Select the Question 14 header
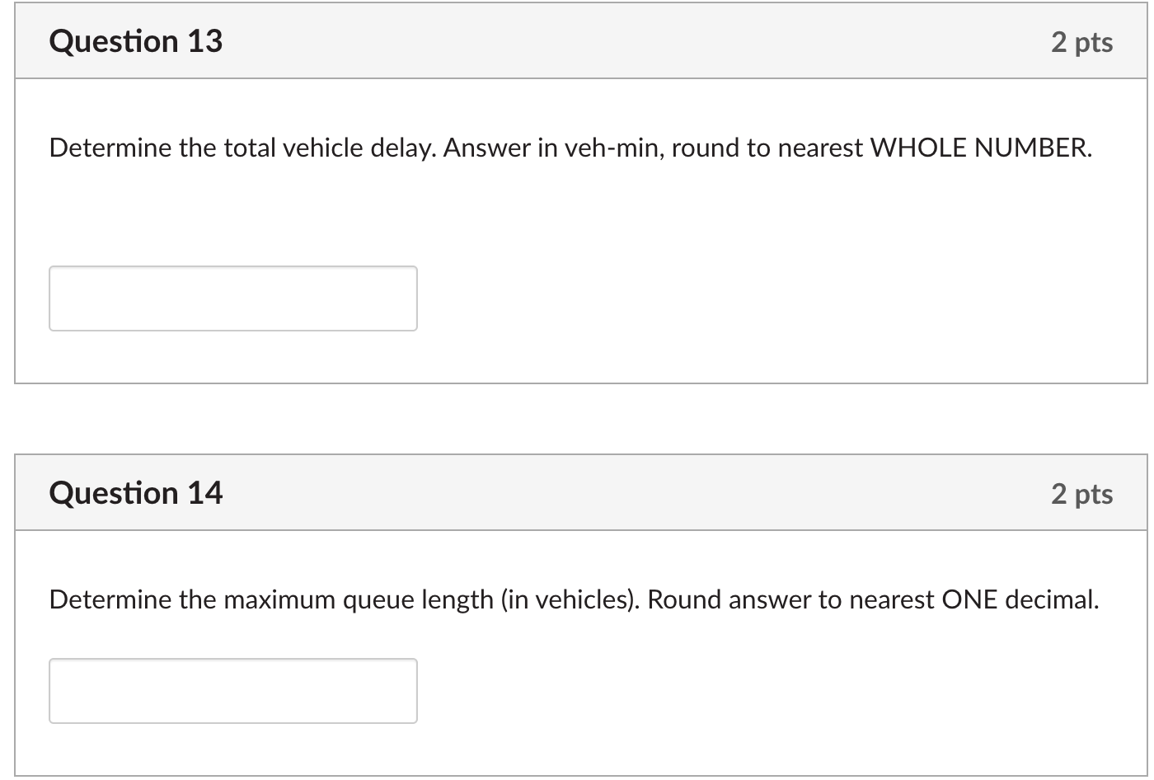 tap(136, 492)
